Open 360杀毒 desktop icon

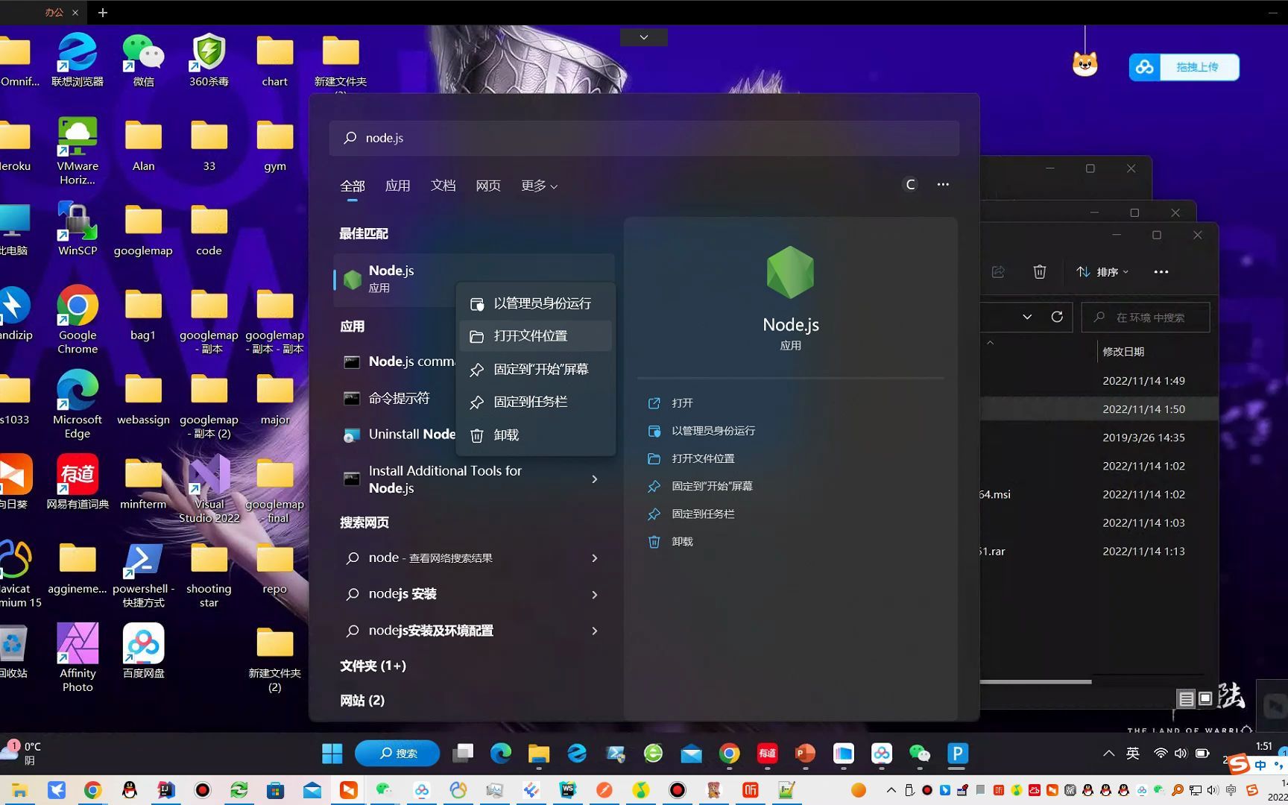point(209,60)
